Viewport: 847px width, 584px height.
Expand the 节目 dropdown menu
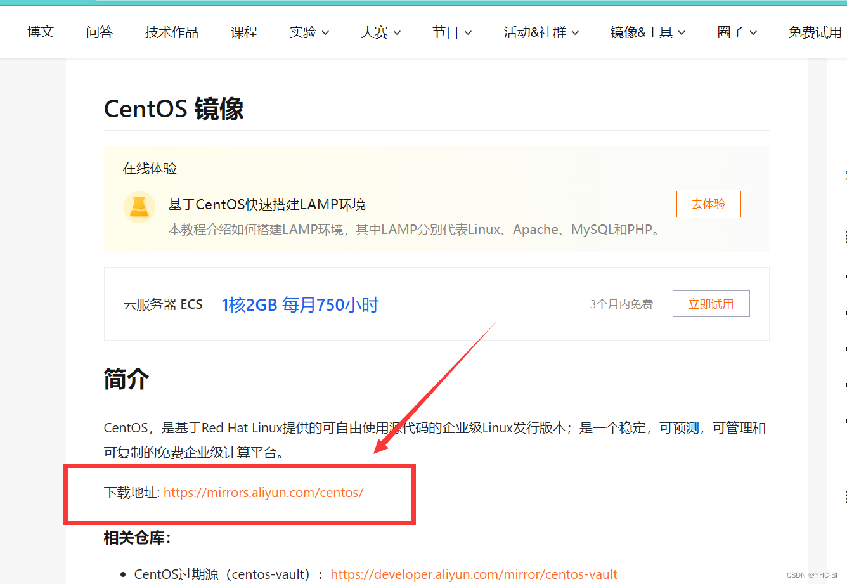452,32
